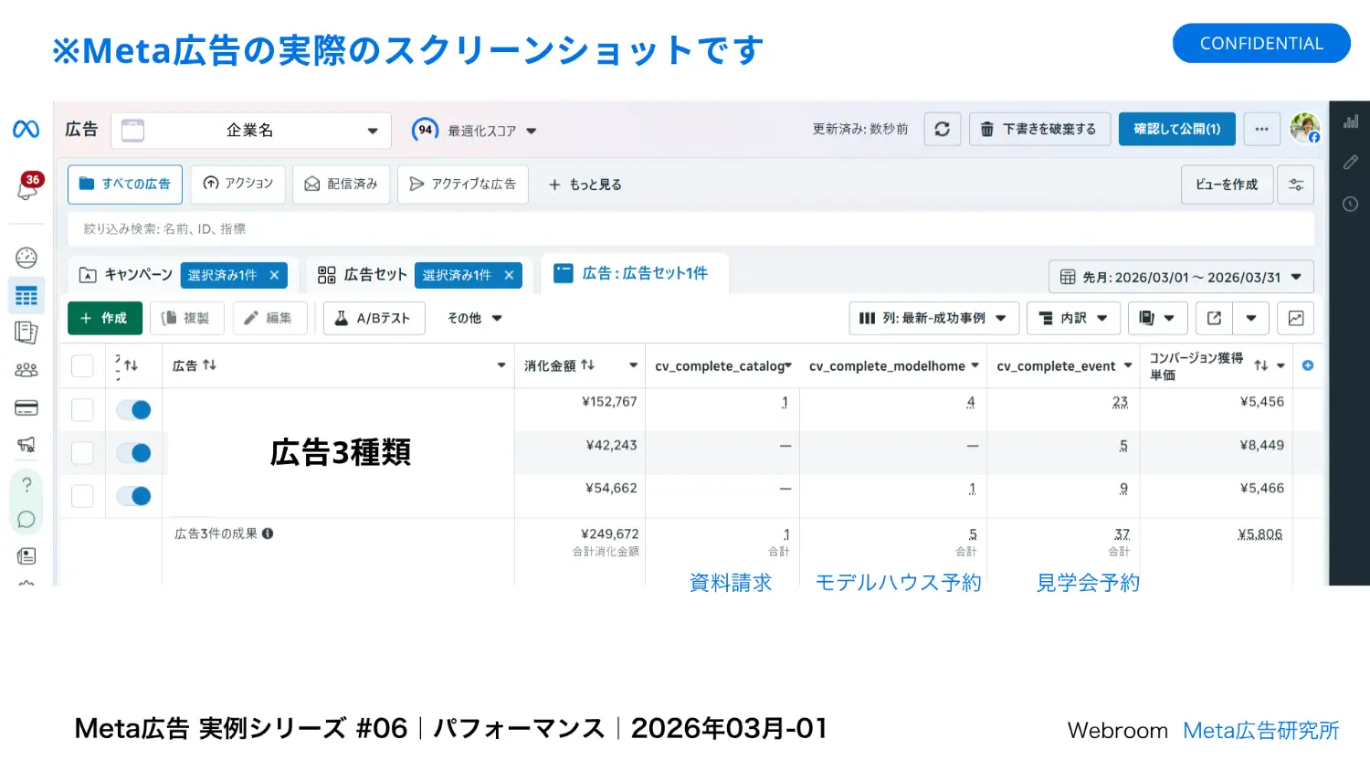Image resolution: width=1370 pixels, height=771 pixels.
Task: Open audiences people icon in sidebar
Action: 26,370
